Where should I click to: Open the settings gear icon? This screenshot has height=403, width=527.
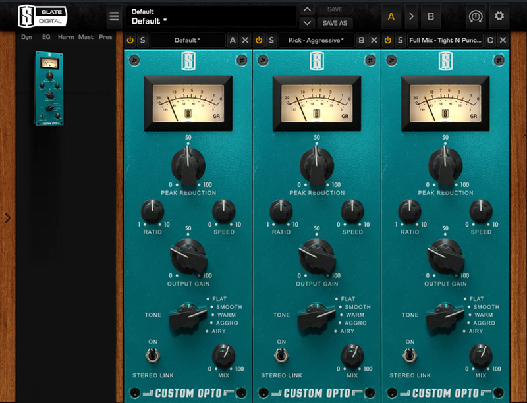pos(499,16)
